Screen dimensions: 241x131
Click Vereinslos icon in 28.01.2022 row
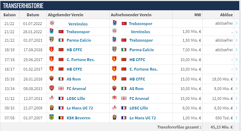point(114,31)
